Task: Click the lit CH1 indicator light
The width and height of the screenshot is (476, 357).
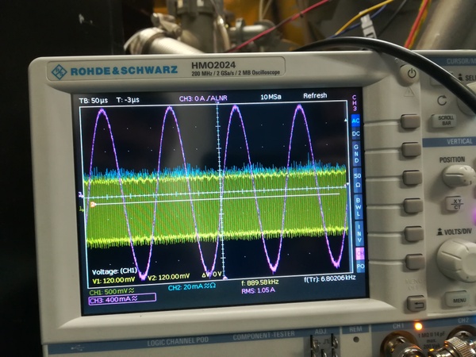Action: 418,326
